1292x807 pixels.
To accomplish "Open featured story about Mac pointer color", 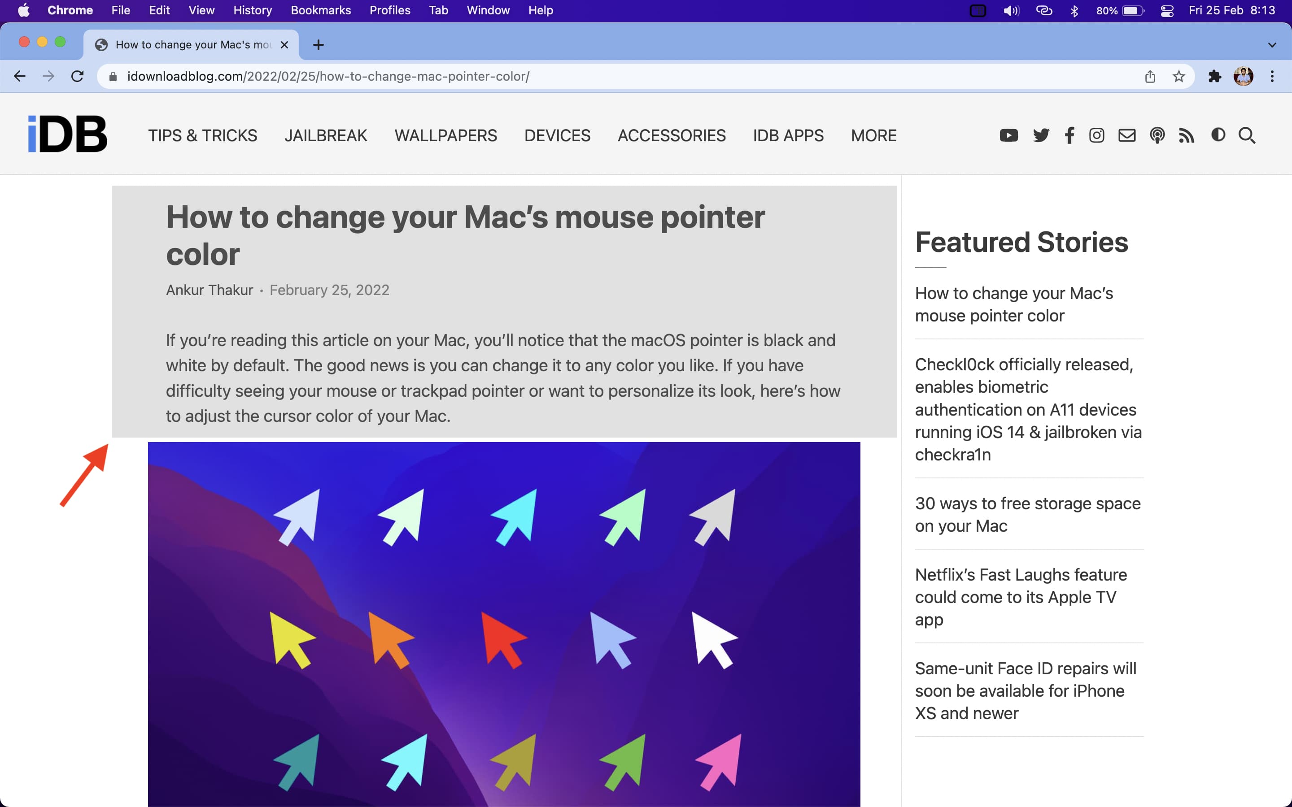I will 1014,304.
